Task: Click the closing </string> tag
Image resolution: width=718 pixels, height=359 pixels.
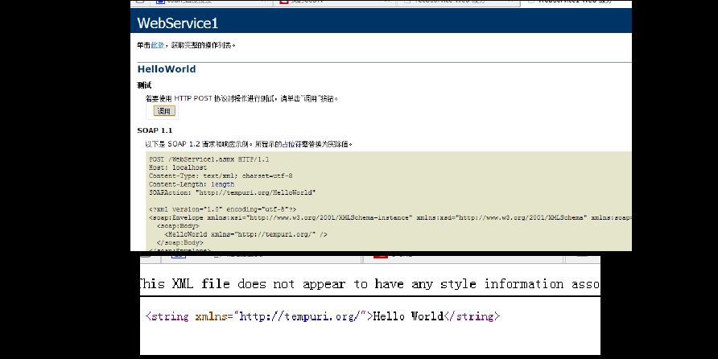Action: pos(472,316)
